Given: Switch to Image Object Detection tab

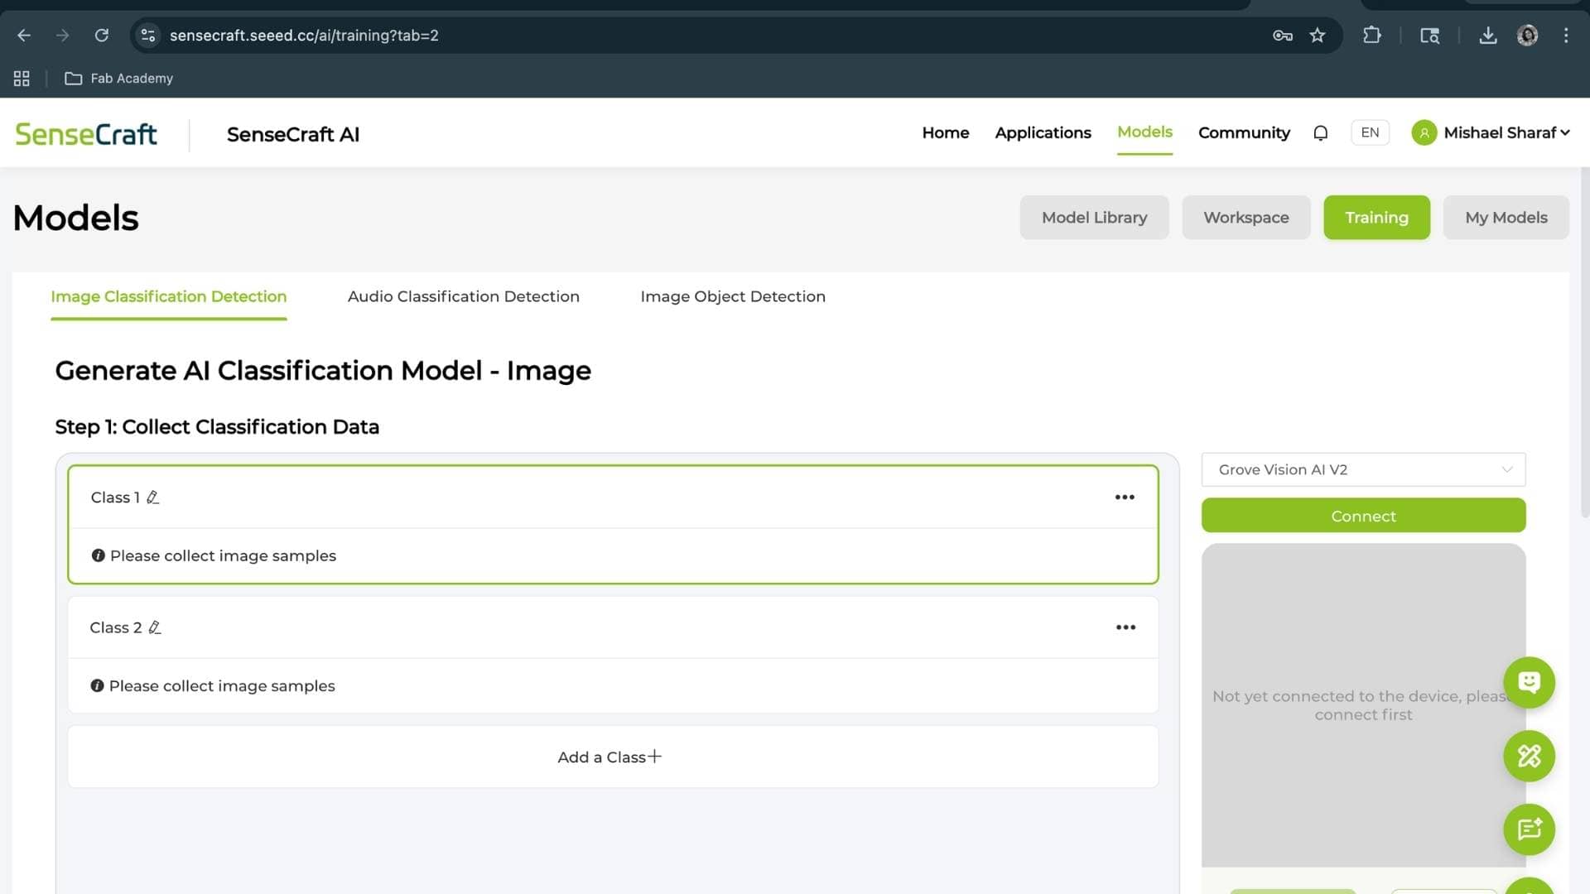Looking at the screenshot, I should coord(732,296).
